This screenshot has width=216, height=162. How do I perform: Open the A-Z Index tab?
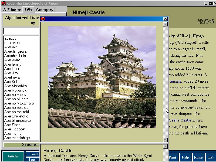pos(12,10)
